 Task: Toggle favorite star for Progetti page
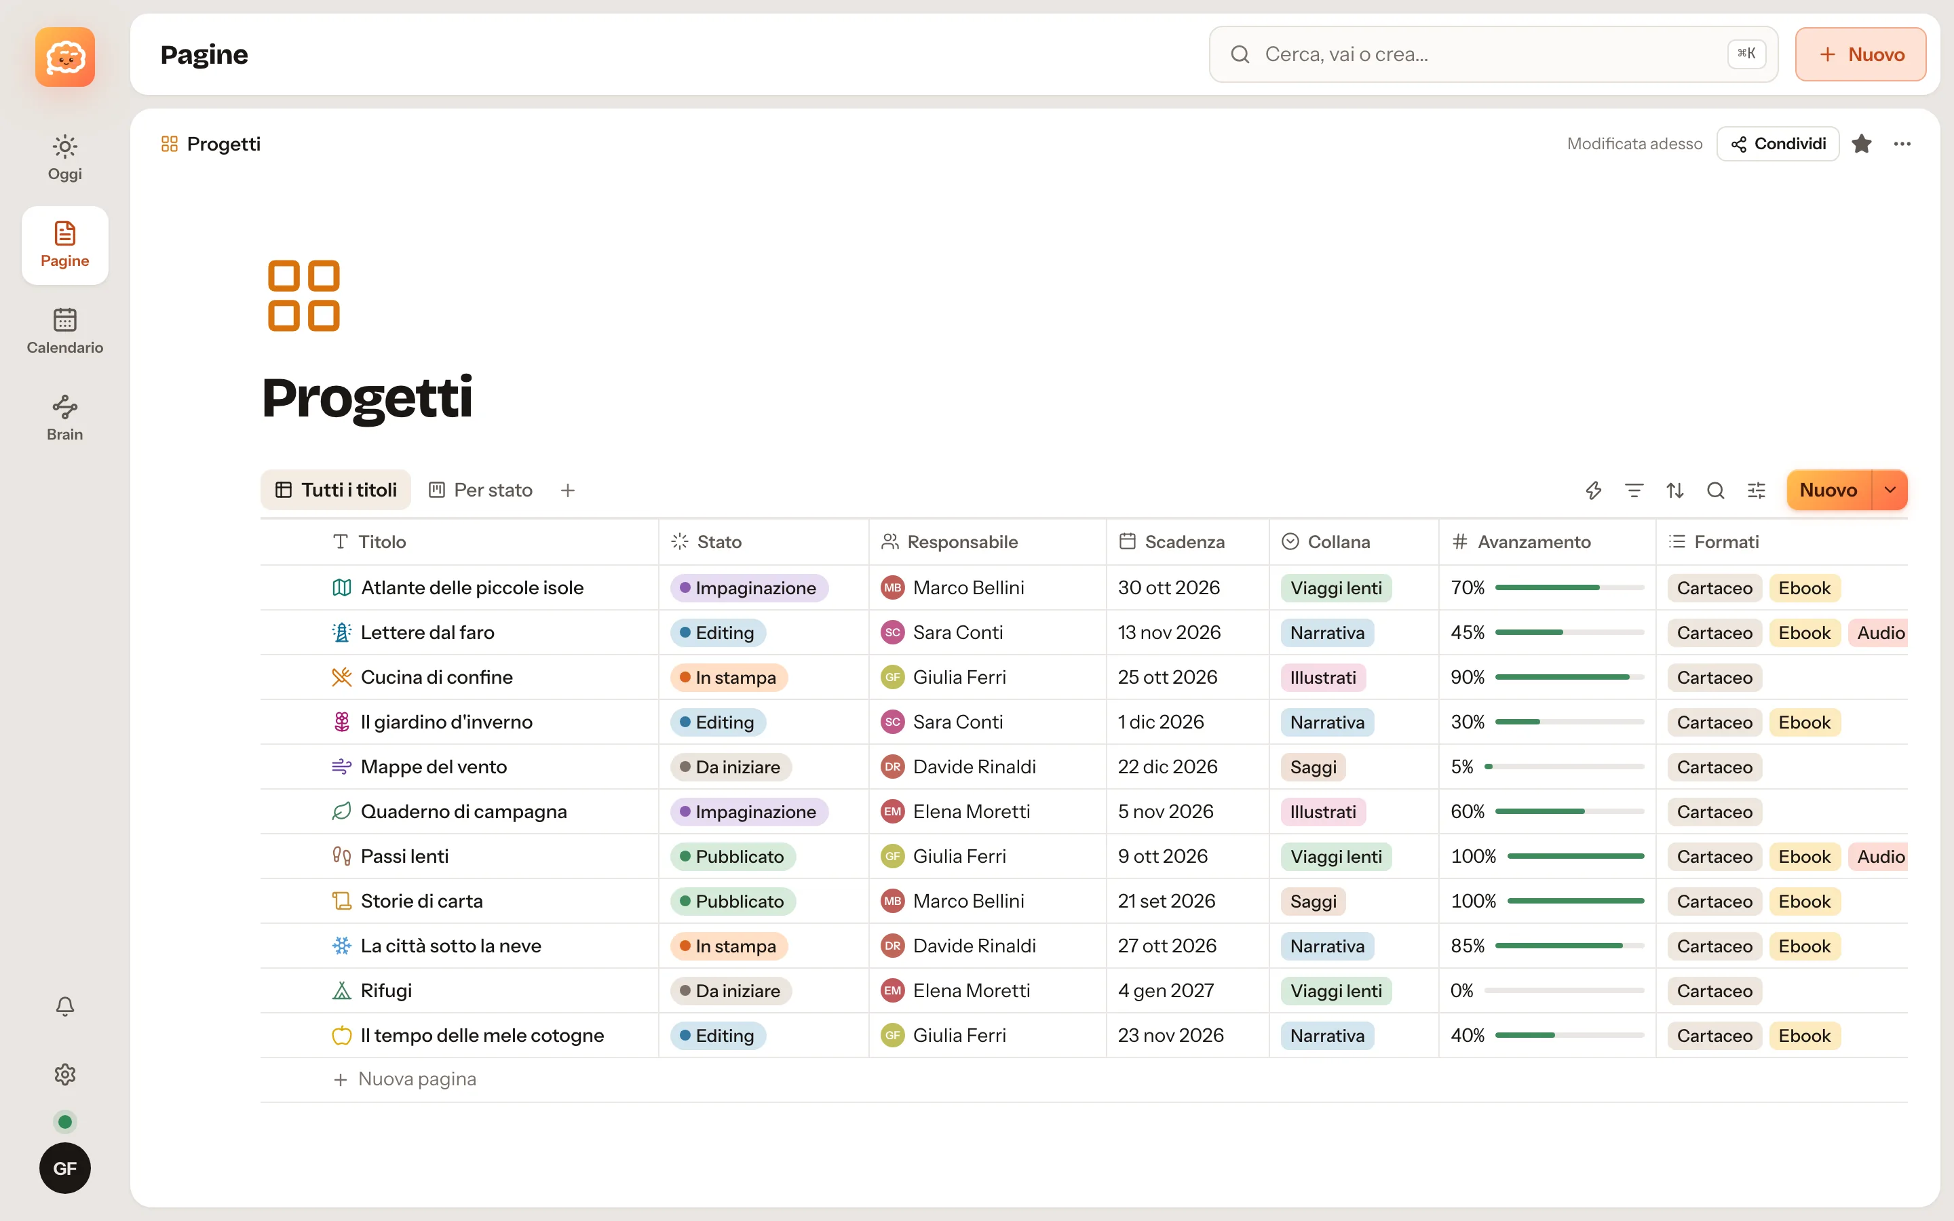click(x=1861, y=144)
